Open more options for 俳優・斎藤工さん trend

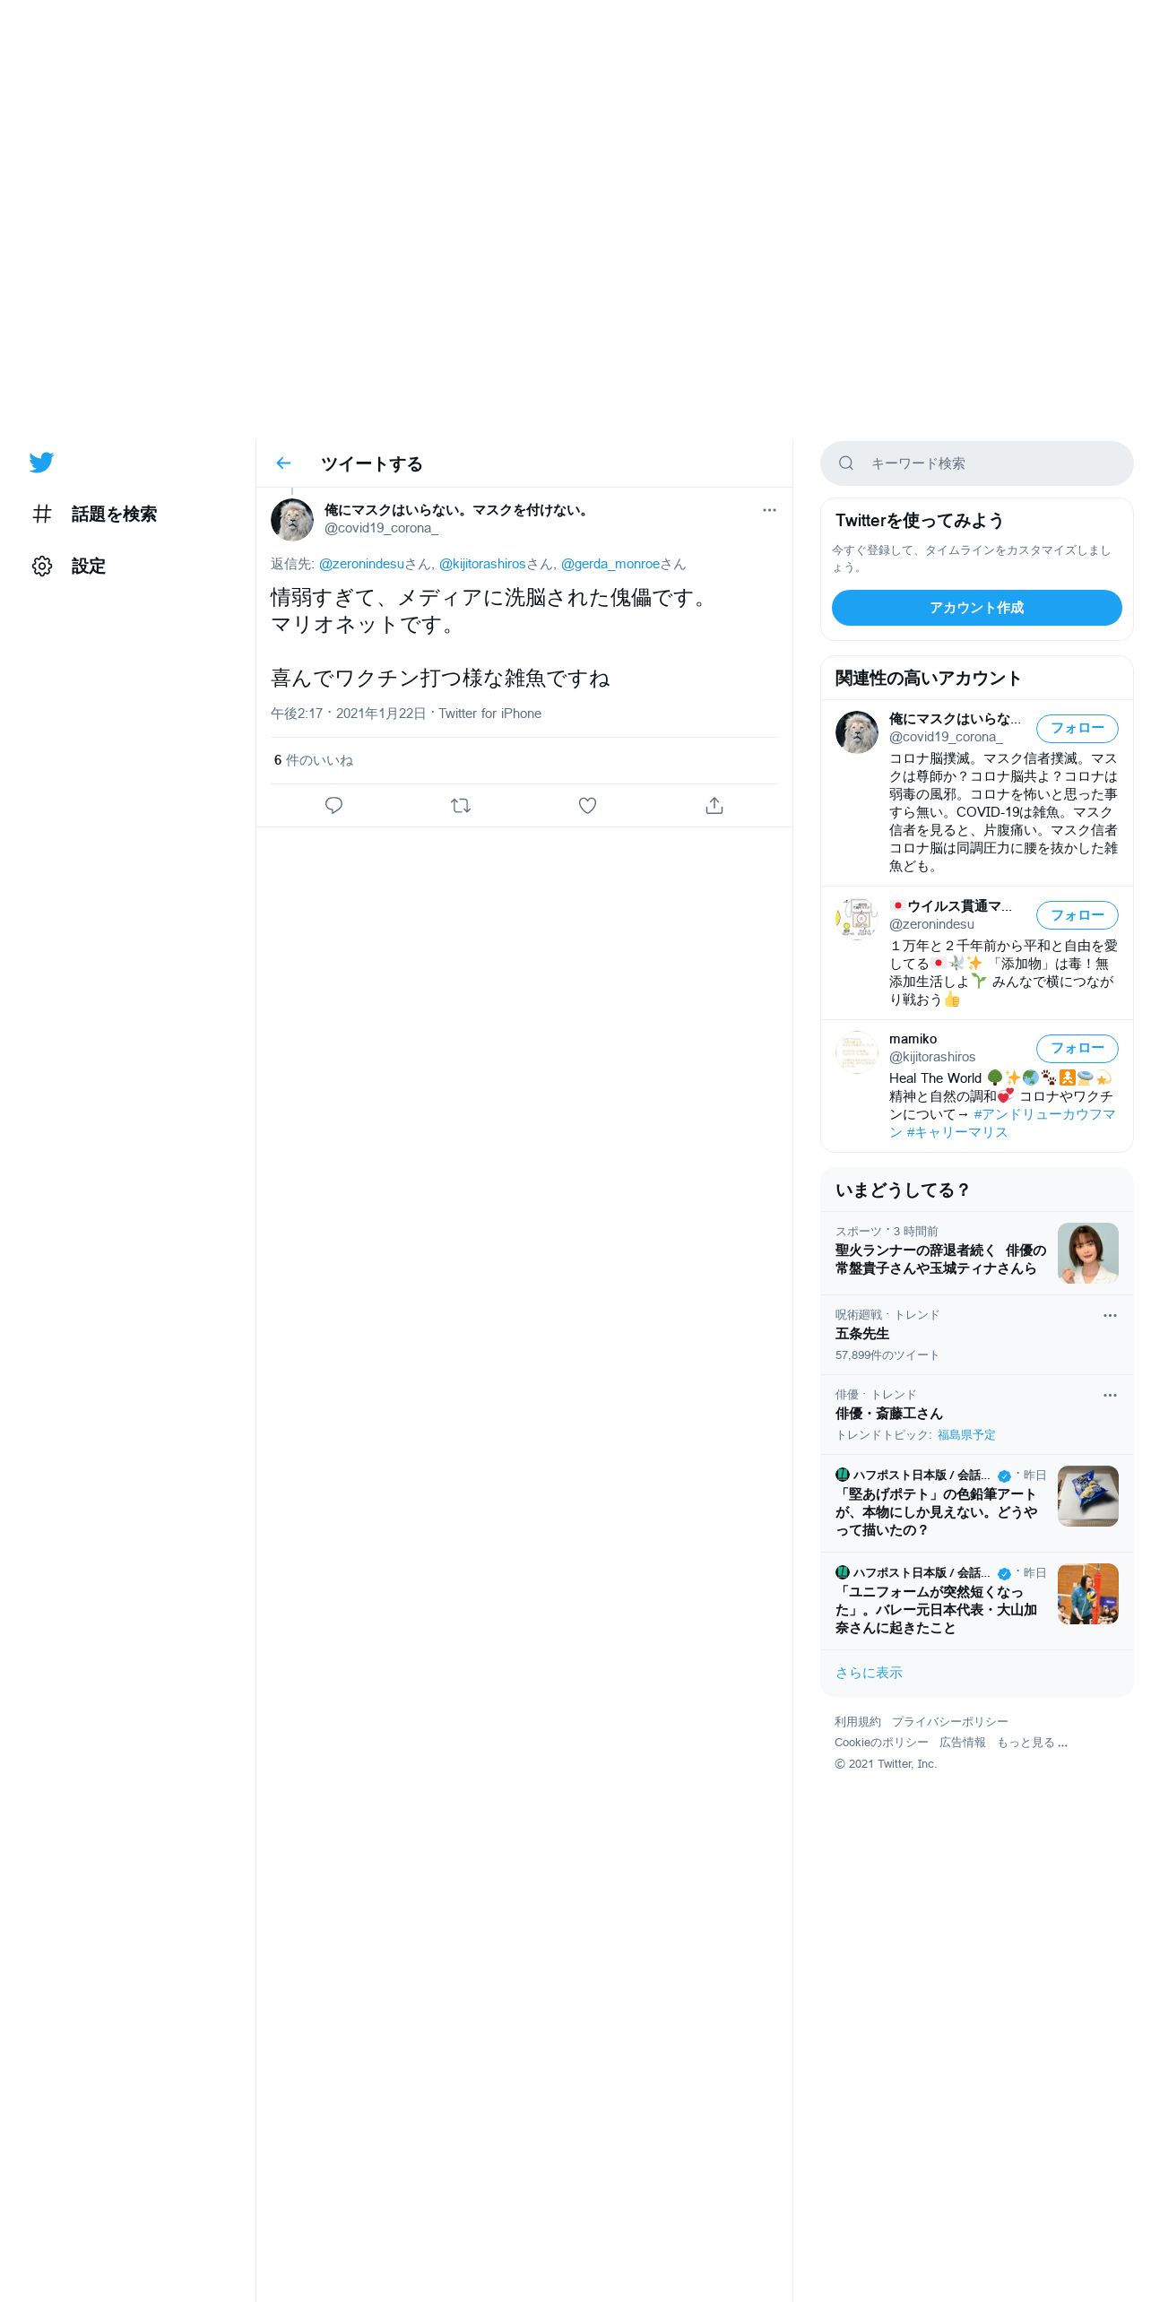[x=1110, y=1396]
